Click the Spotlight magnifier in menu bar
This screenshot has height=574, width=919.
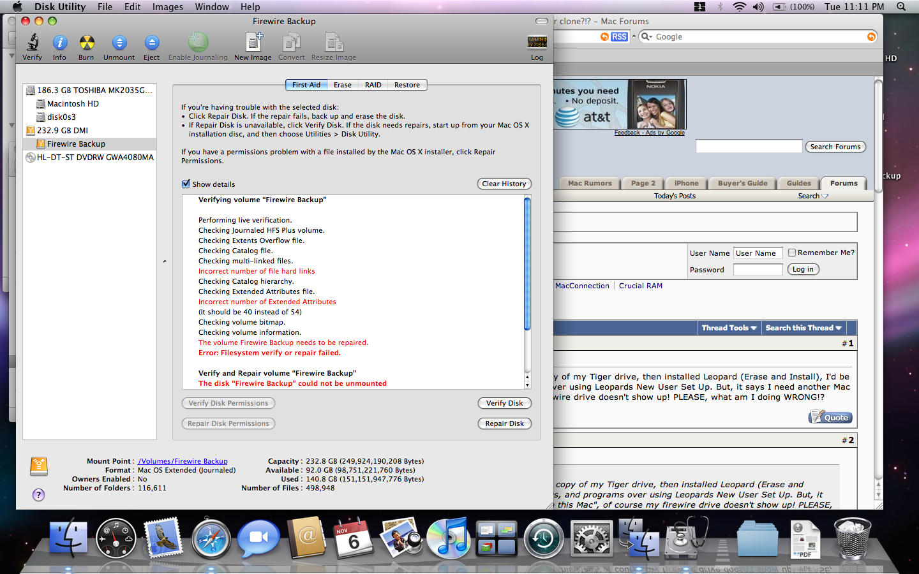pyautogui.click(x=901, y=6)
